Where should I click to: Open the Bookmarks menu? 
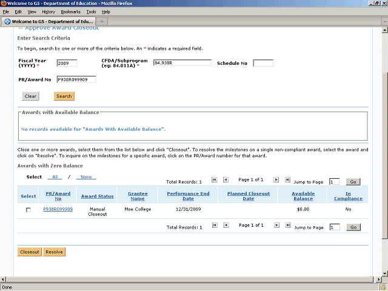71,12
